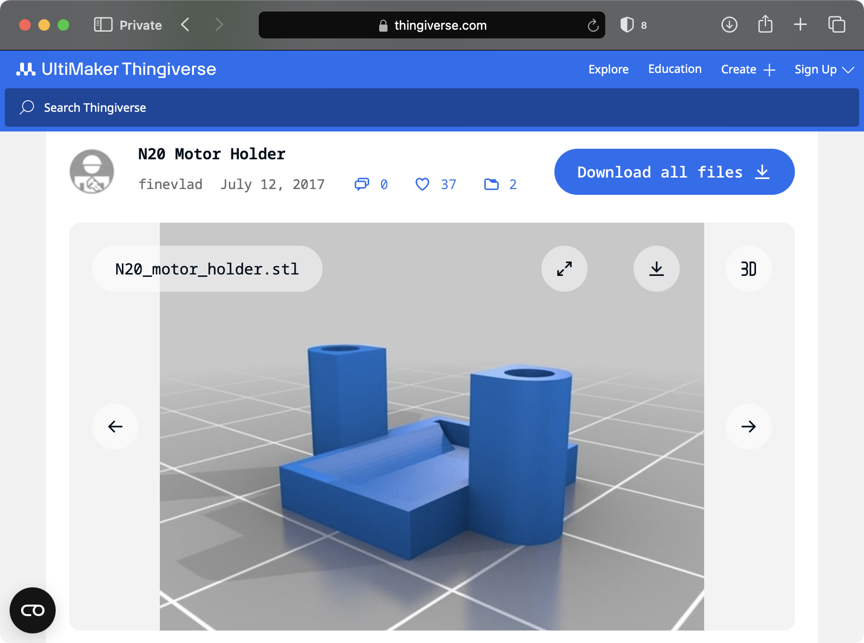Expand the Sign Up dropdown menu
The height and width of the screenshot is (643, 864).
coord(824,70)
